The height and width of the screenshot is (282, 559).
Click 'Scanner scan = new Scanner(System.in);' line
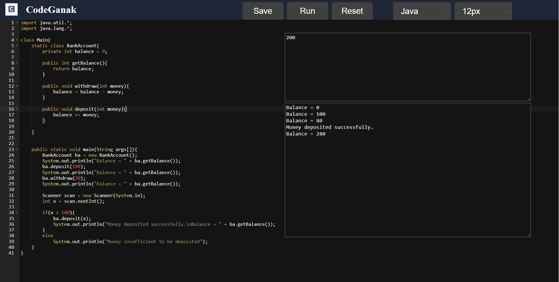(x=94, y=196)
